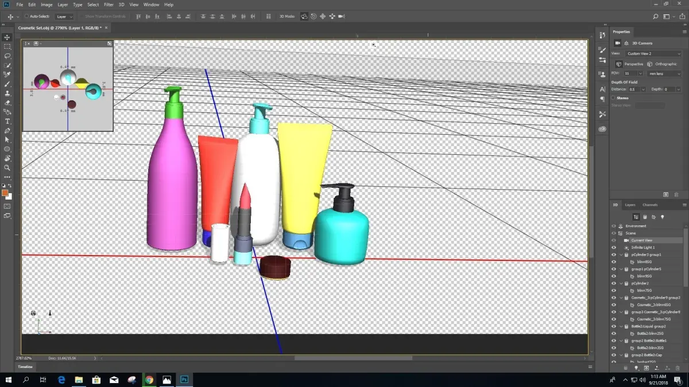Select the Zoom tool
The image size is (689, 387).
[x=7, y=167]
